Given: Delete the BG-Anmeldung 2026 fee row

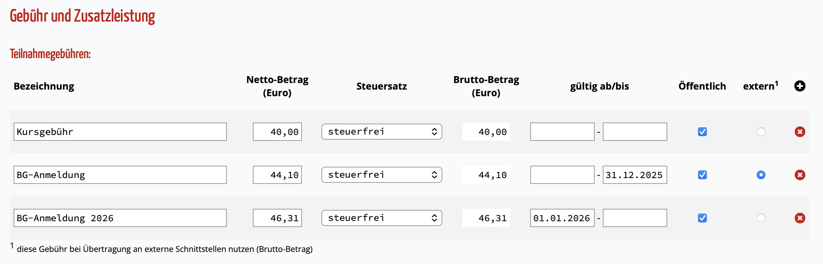Looking at the screenshot, I should pos(800,218).
